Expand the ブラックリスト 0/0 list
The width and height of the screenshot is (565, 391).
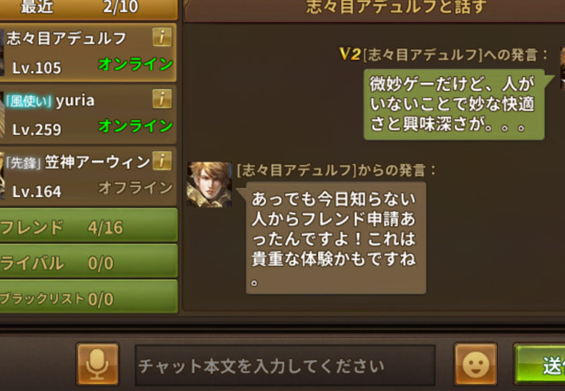(88, 297)
